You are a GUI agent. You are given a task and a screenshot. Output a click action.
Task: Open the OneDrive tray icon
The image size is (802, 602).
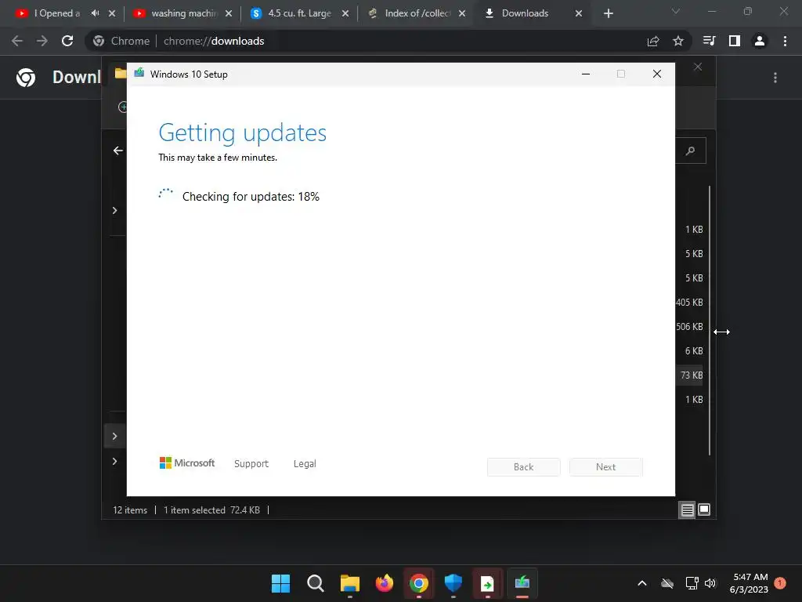pos(667,583)
